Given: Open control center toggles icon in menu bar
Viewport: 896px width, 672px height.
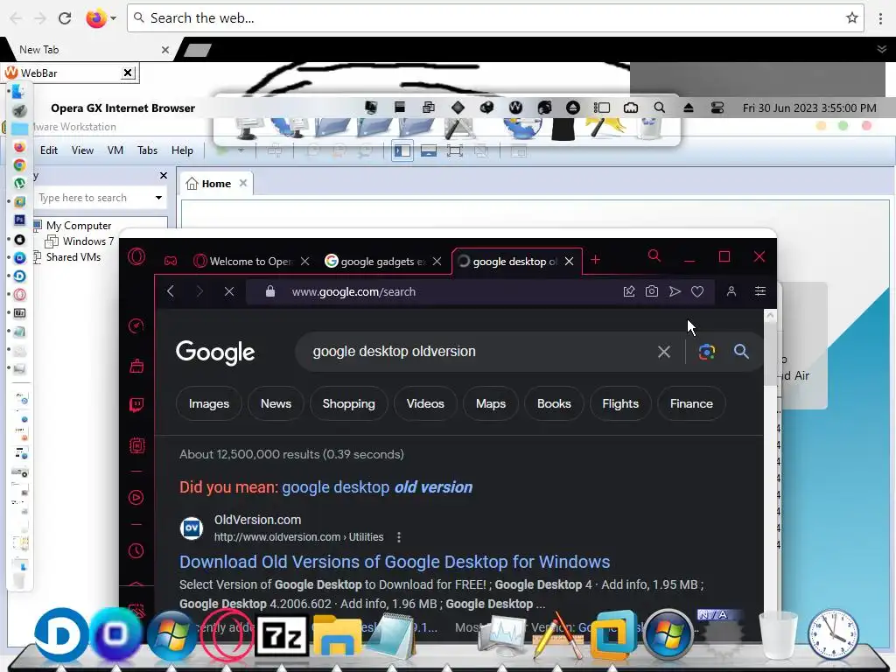Looking at the screenshot, I should (x=717, y=108).
